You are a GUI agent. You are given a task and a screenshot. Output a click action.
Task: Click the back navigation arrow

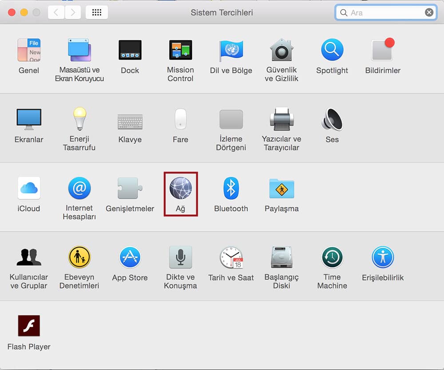coord(56,12)
